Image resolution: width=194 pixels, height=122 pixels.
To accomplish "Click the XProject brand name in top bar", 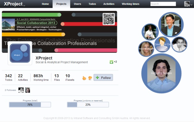I will [13, 4].
